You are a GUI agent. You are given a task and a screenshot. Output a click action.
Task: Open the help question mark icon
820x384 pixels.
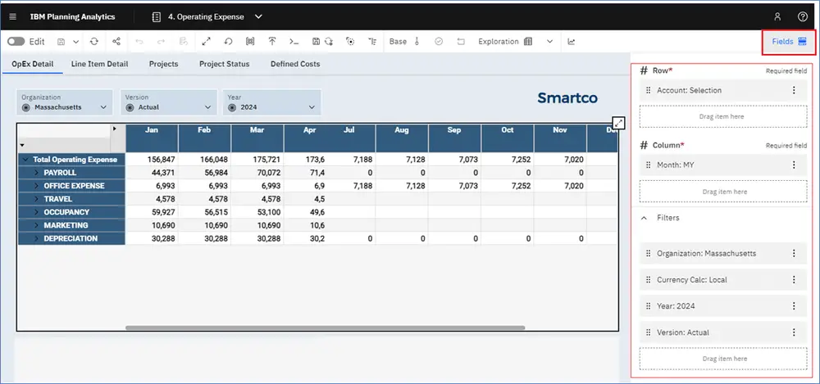coord(803,16)
